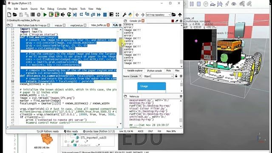Toggle threaded rendering rocket icon
This screenshot has height=153, width=272.
[227, 4]
